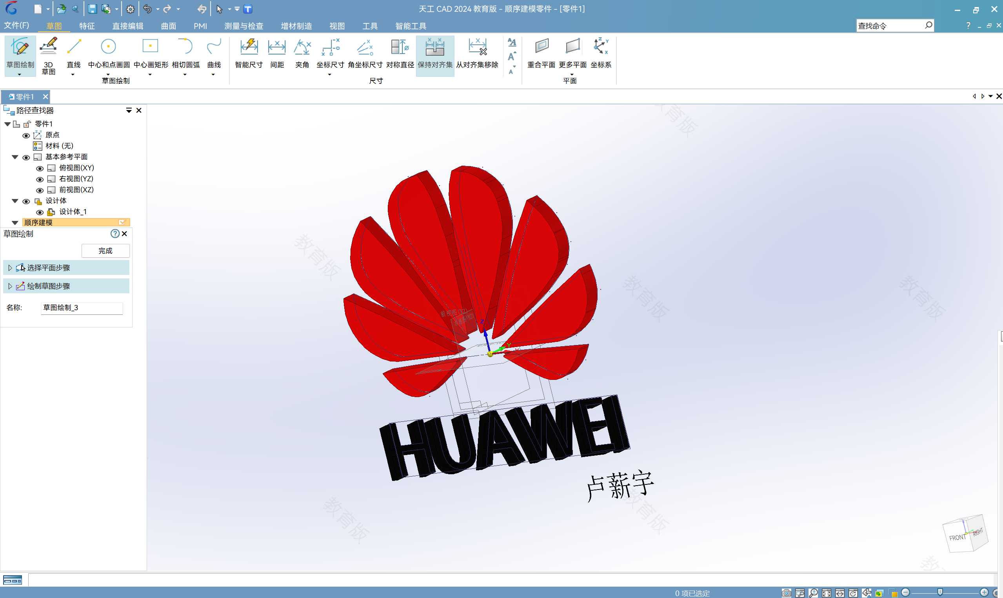The width and height of the screenshot is (1003, 598).
Task: Collapse the 顺序建模 section
Action: [15, 223]
